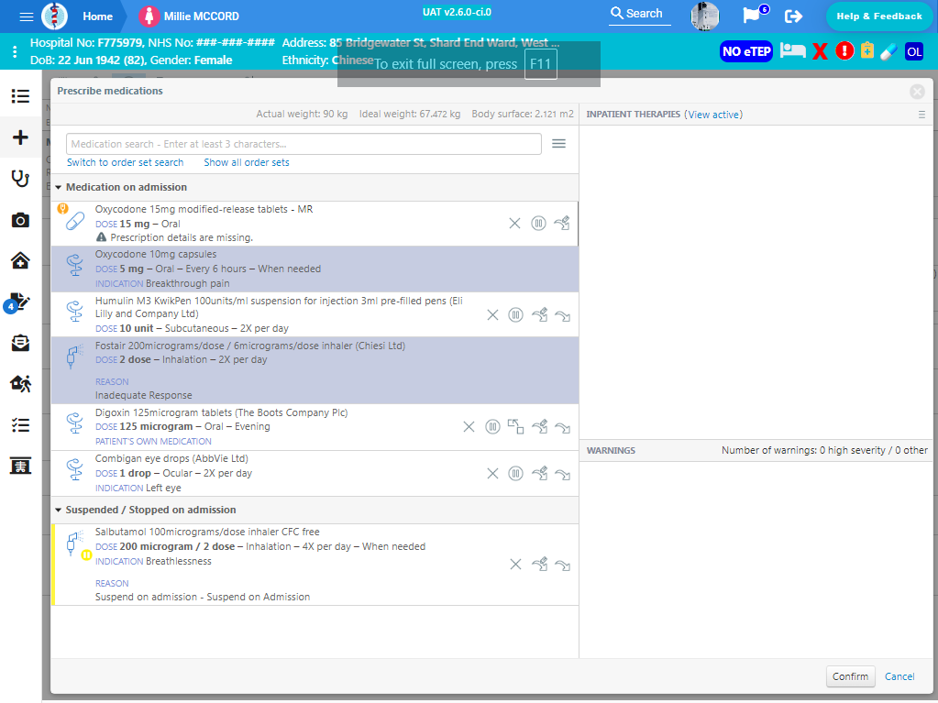Select the Fostair inhaler row

315,370
